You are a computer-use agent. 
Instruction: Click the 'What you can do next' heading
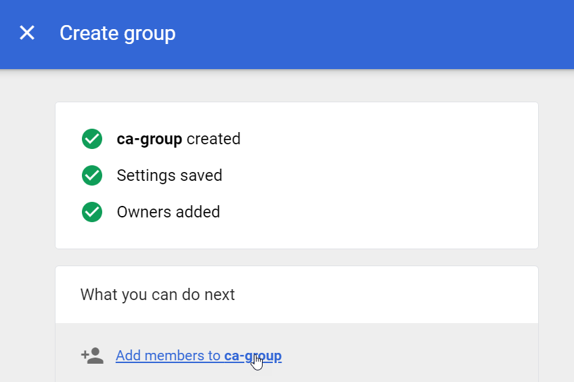click(x=158, y=295)
